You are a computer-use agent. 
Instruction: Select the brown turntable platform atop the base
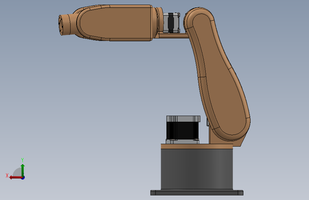coord(197,146)
